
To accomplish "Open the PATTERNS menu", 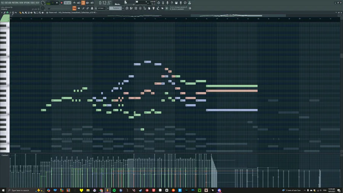I will coord(15,3).
